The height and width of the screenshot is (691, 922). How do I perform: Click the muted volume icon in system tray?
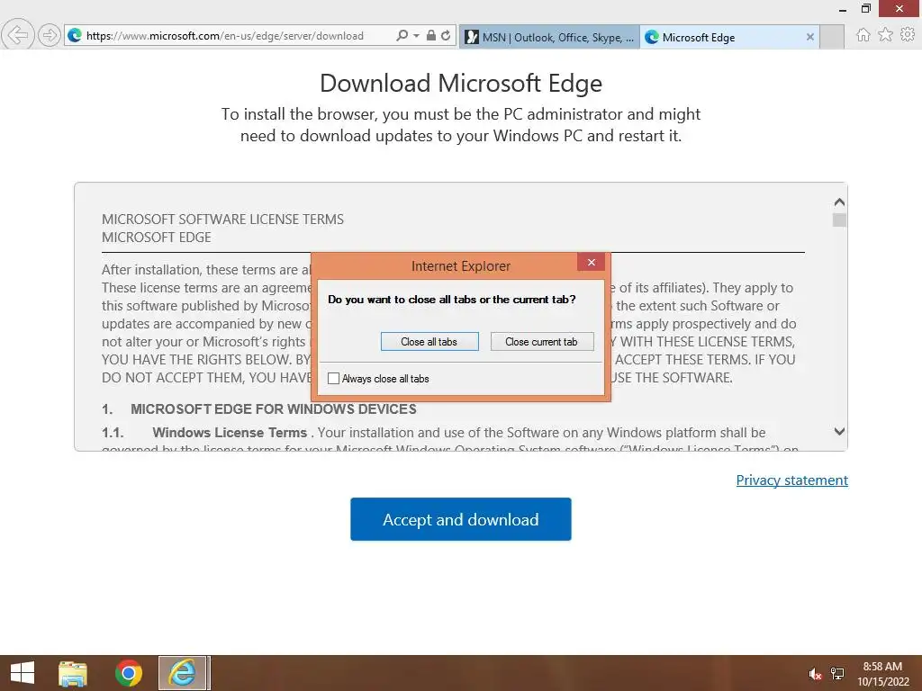point(815,674)
